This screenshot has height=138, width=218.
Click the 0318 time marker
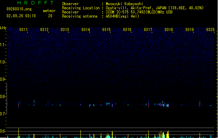tap(169, 30)
